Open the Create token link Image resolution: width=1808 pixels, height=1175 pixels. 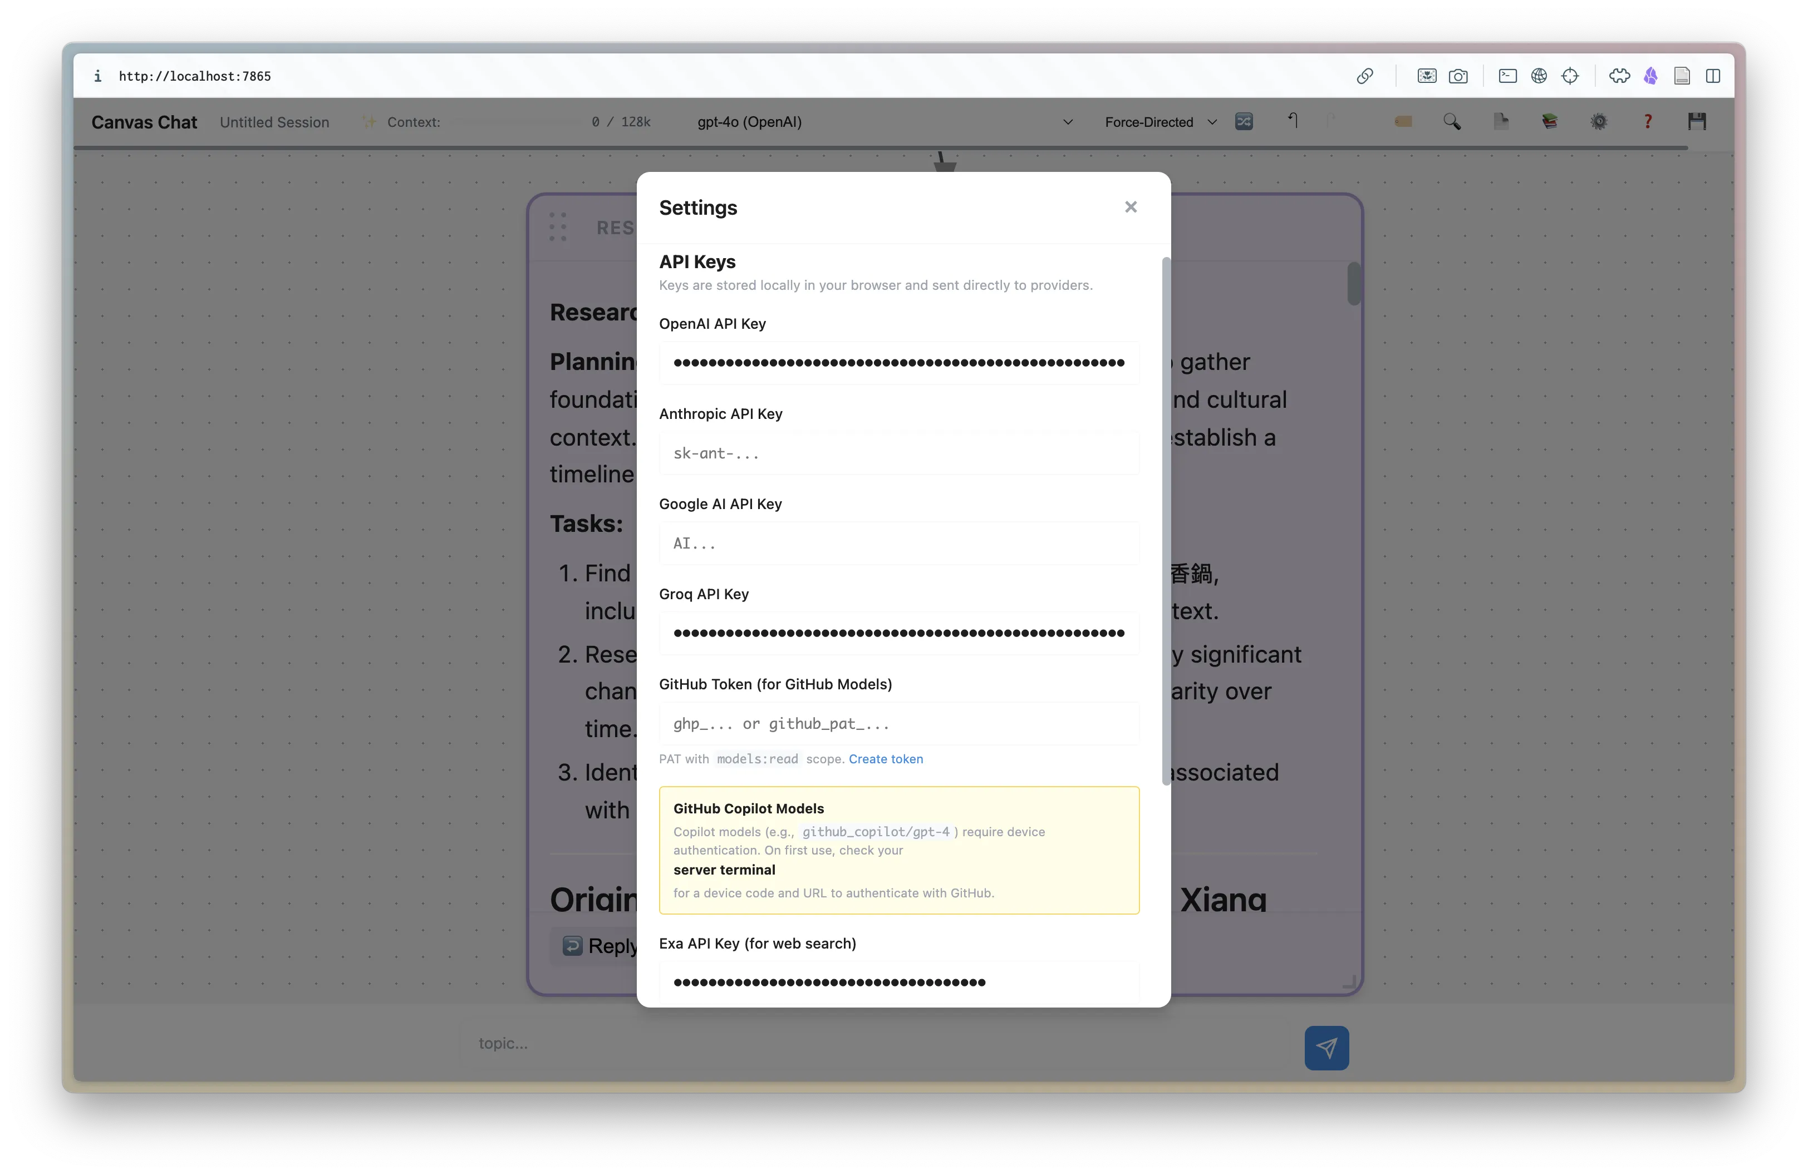pos(886,758)
